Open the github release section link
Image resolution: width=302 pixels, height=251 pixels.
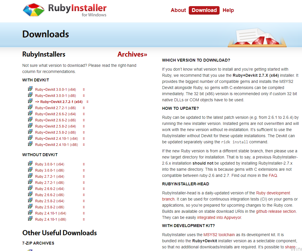point(276,211)
